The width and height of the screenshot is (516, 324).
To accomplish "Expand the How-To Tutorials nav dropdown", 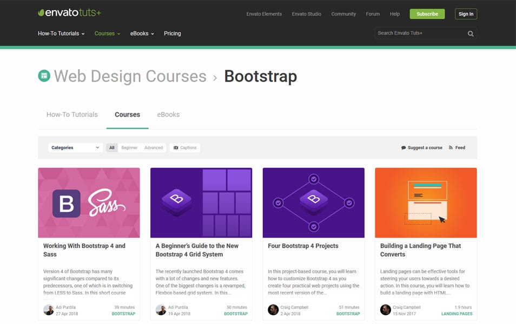I will click(x=61, y=33).
